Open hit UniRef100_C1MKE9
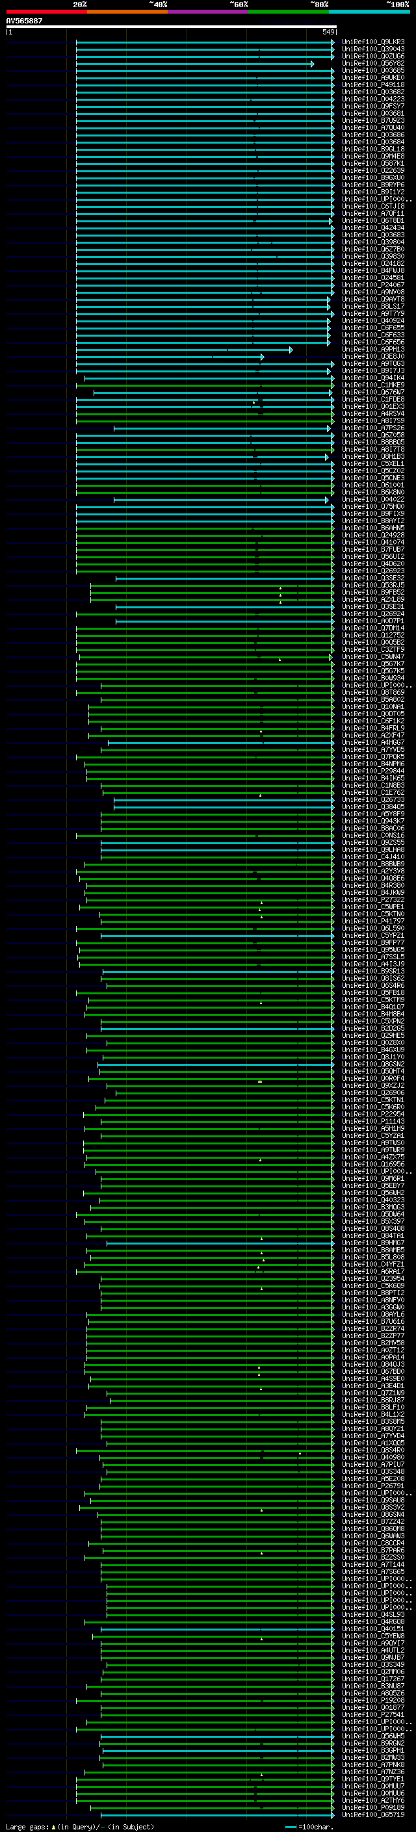This screenshot has width=416, height=1832. click(x=373, y=385)
